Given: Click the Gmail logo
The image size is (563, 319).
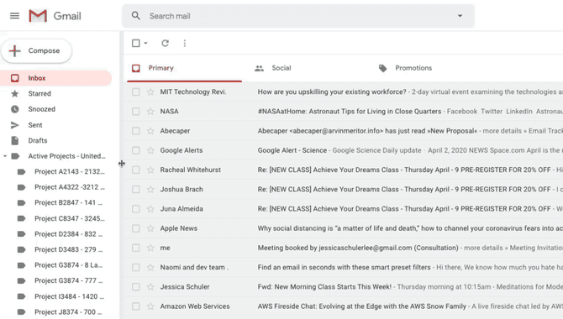Looking at the screenshot, I should 55,16.
